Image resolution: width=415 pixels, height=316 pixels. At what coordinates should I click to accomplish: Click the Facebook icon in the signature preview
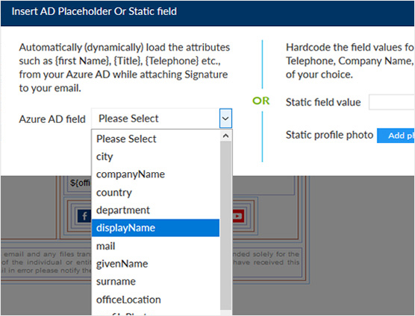pyautogui.click(x=84, y=216)
